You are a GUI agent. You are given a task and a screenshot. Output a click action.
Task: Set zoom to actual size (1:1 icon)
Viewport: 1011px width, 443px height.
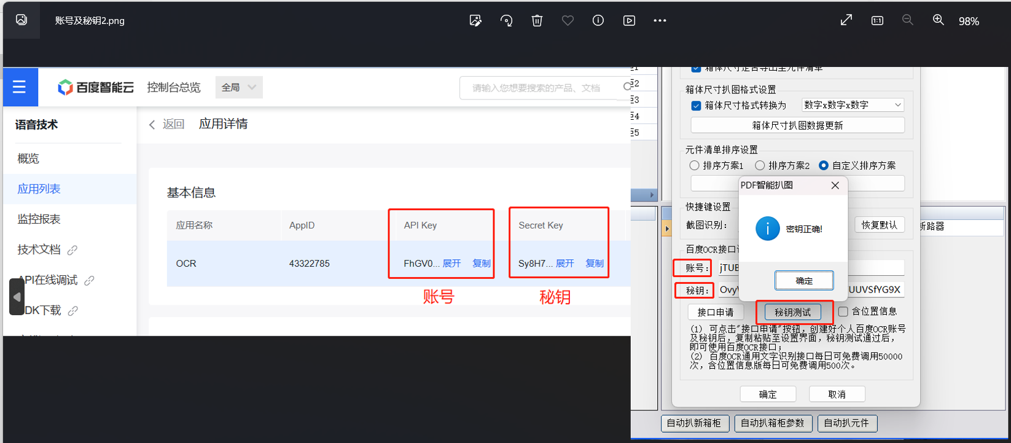[877, 20]
